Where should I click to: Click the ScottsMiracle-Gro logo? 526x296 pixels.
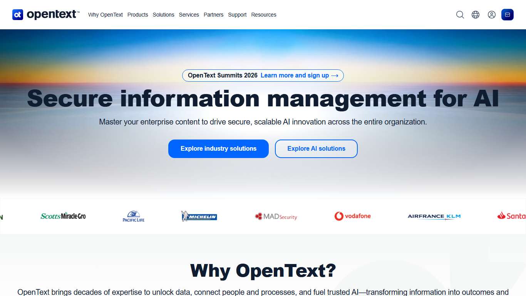coord(63,216)
